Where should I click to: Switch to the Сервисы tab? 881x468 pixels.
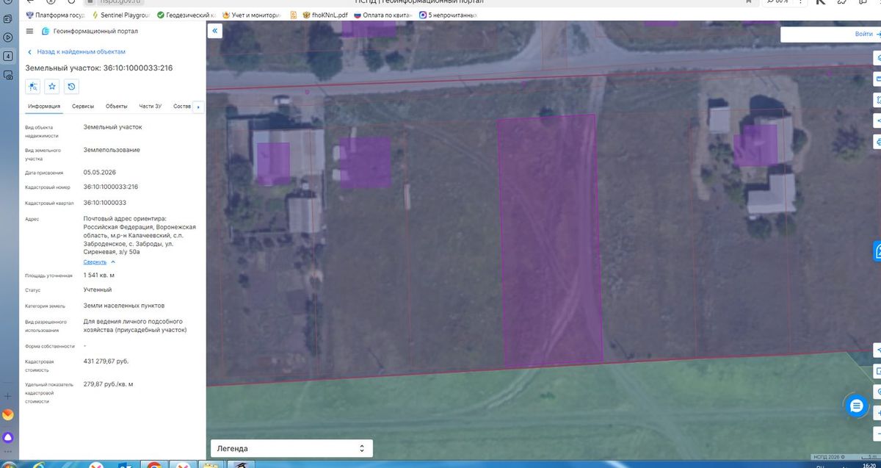(83, 107)
